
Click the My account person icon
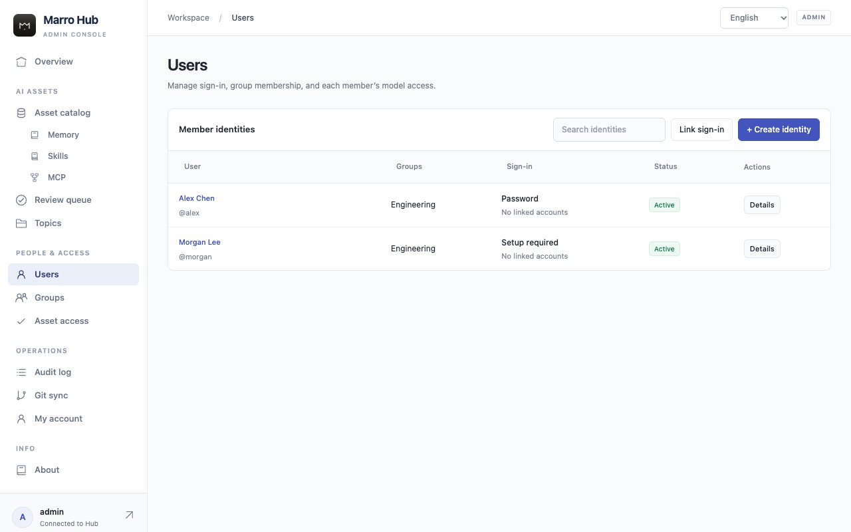21,419
